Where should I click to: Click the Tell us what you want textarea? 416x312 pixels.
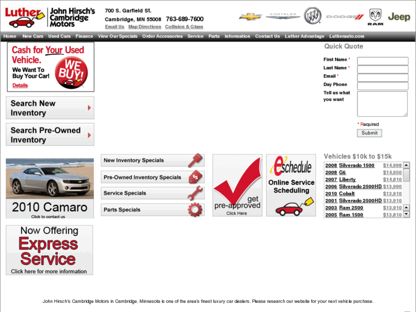coord(382,104)
